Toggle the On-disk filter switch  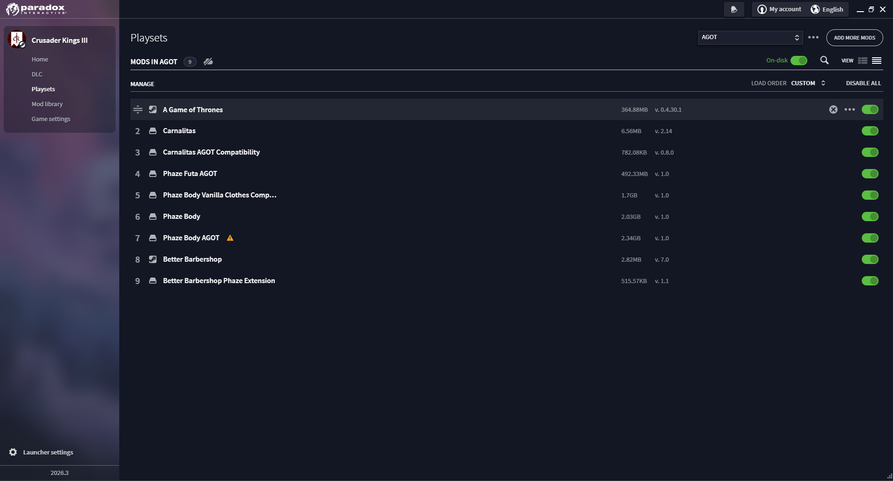[x=799, y=61]
